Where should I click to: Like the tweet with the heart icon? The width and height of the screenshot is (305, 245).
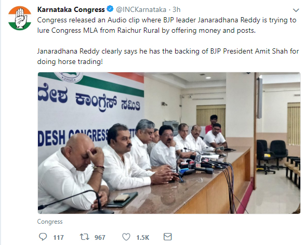click(126, 237)
